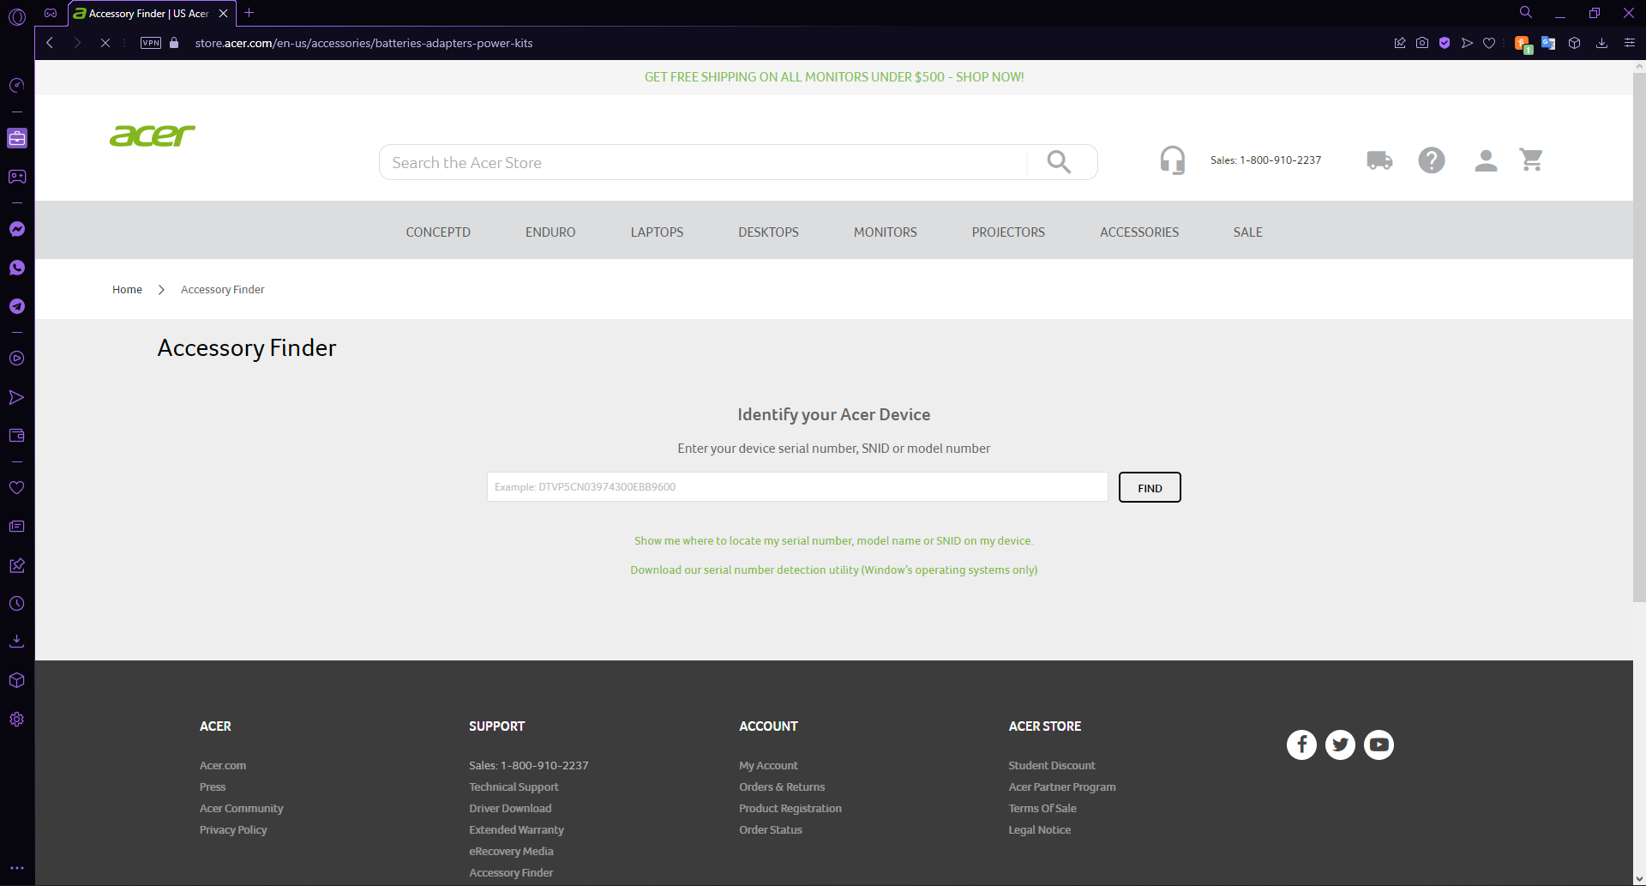The width and height of the screenshot is (1646, 886).
Task: Open the Extensions cube in sidebar
Action: click(x=17, y=680)
